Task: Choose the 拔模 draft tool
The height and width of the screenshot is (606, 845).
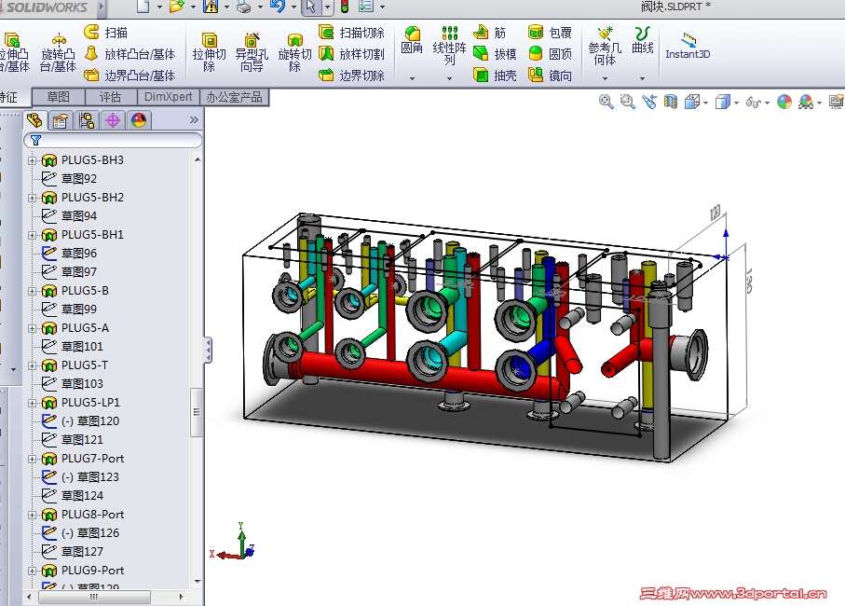Action: point(495,54)
